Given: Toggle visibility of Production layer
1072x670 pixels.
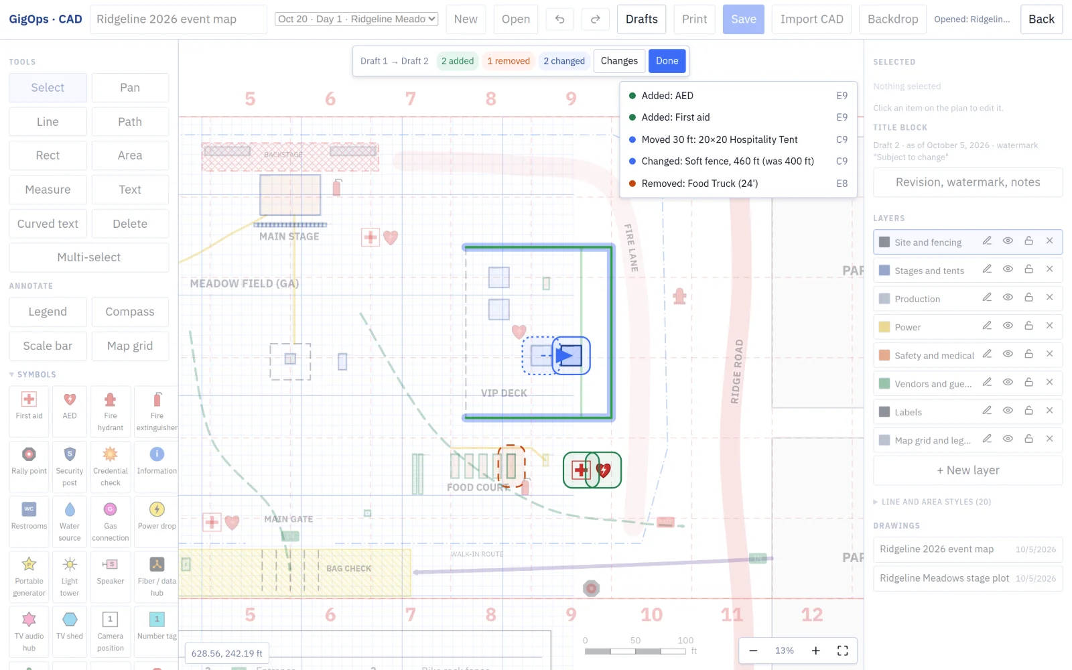Looking at the screenshot, I should 1008,297.
